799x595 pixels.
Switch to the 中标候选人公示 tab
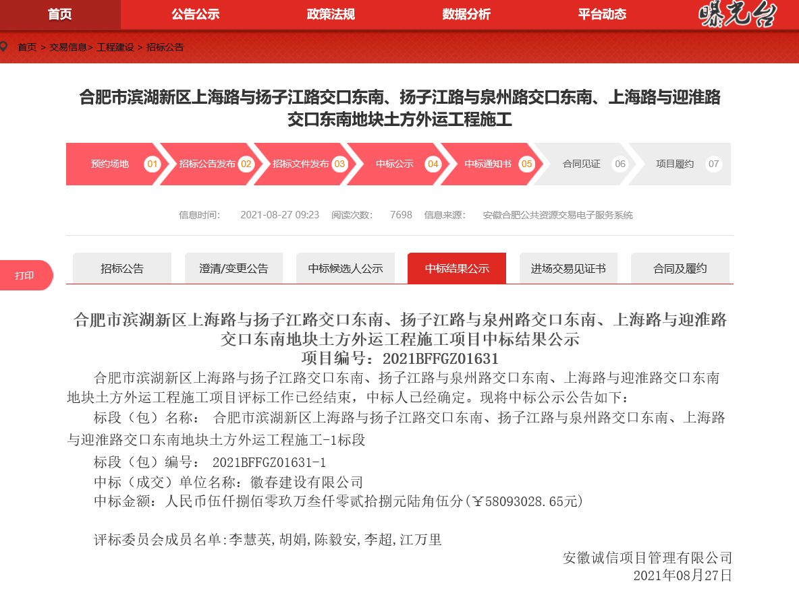pos(346,268)
